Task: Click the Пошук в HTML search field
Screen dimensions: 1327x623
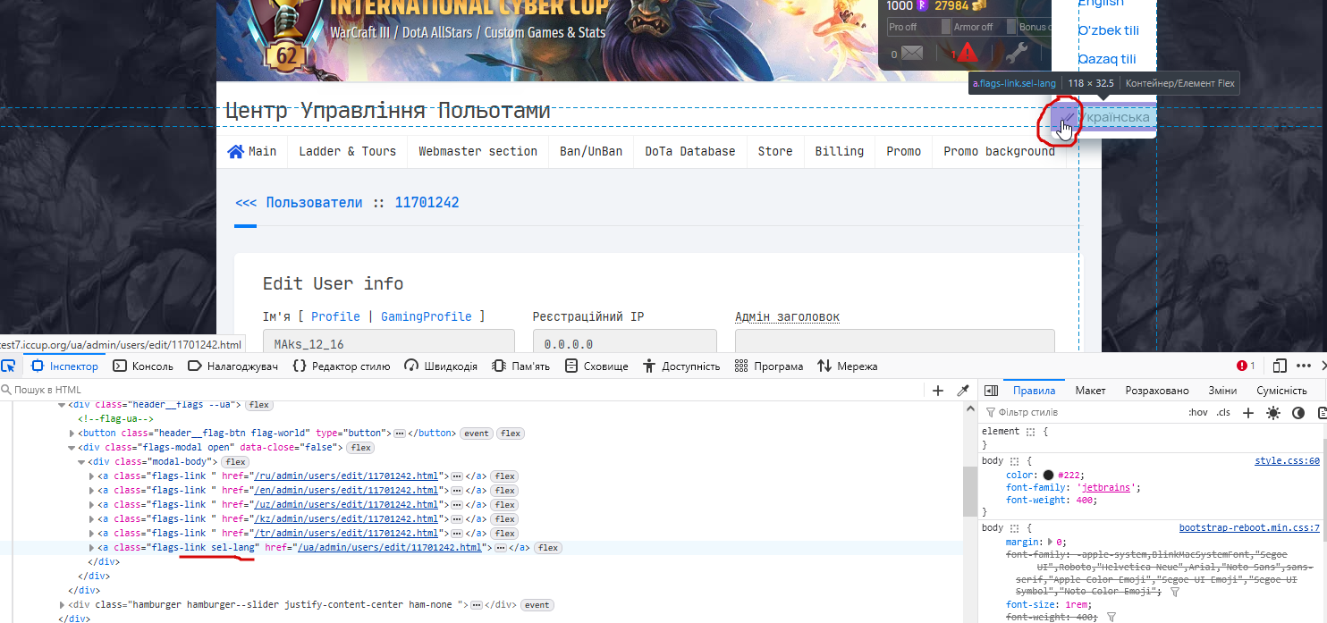Action: tap(461, 390)
